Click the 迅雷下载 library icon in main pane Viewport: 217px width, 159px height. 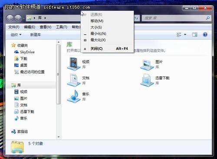147,80
